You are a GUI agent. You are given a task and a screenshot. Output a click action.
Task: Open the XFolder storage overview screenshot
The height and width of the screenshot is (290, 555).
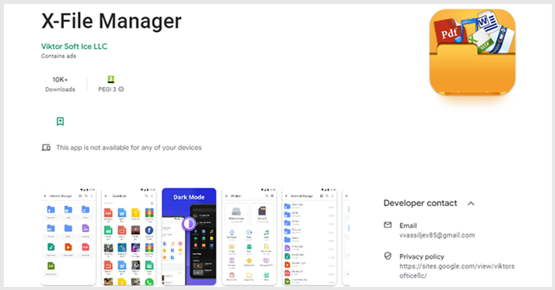pyautogui.click(x=249, y=237)
